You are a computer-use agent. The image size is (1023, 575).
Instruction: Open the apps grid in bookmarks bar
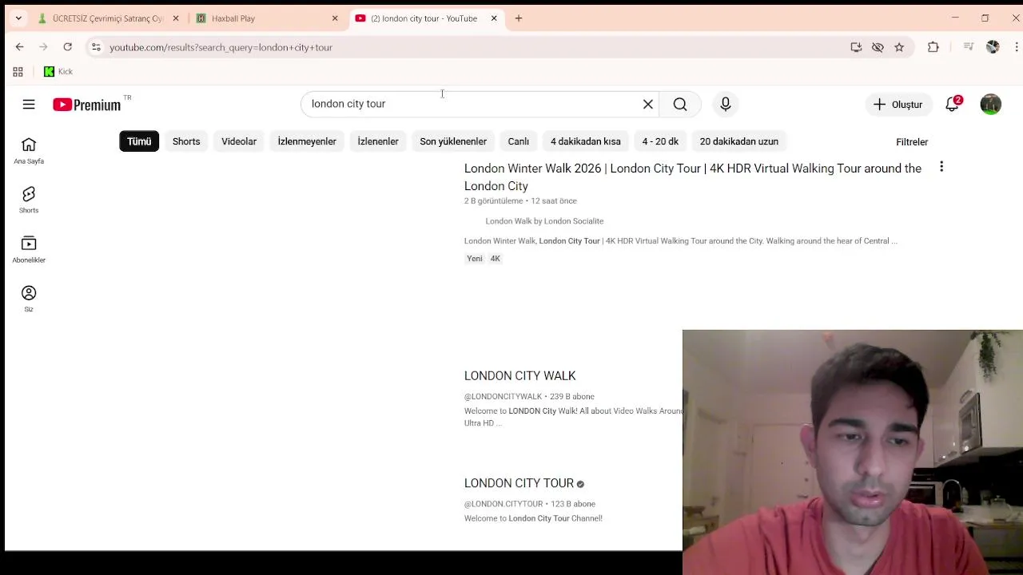[x=18, y=72]
